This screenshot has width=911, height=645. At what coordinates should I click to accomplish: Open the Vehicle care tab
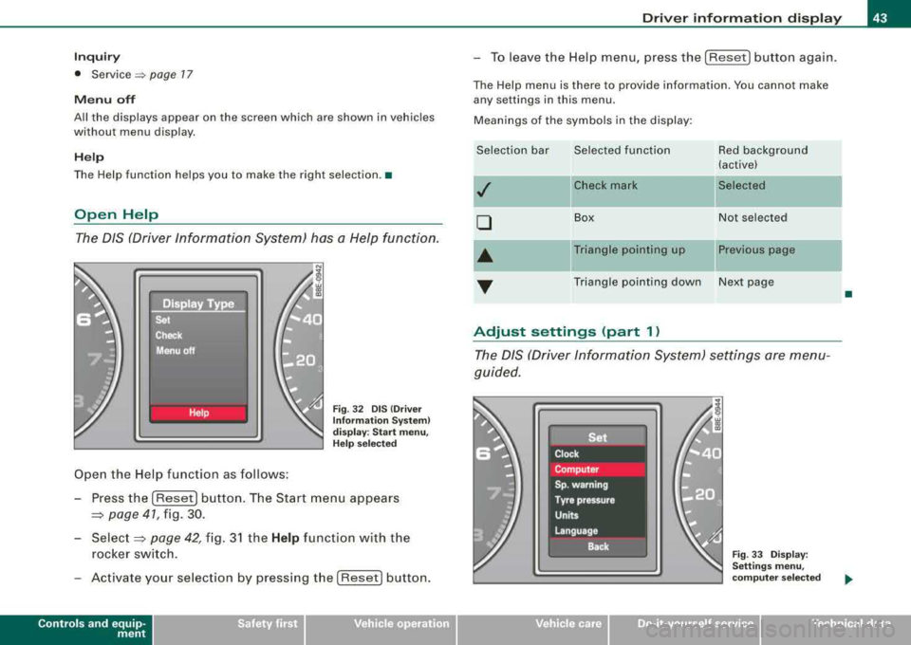pos(532,629)
